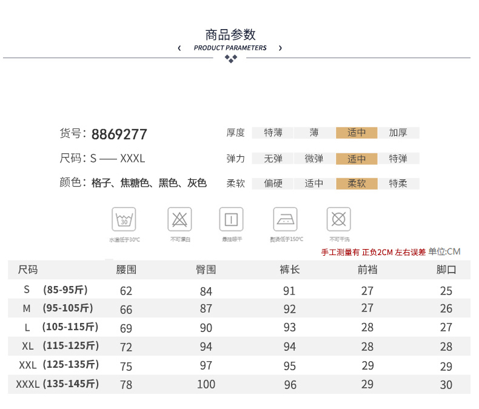Click the product number 8869277

tap(119, 134)
